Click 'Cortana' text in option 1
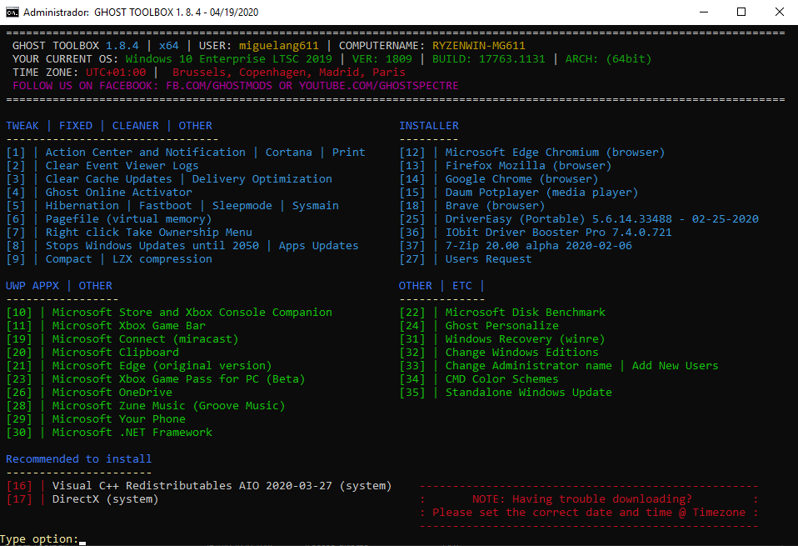798x546 pixels. pos(288,153)
